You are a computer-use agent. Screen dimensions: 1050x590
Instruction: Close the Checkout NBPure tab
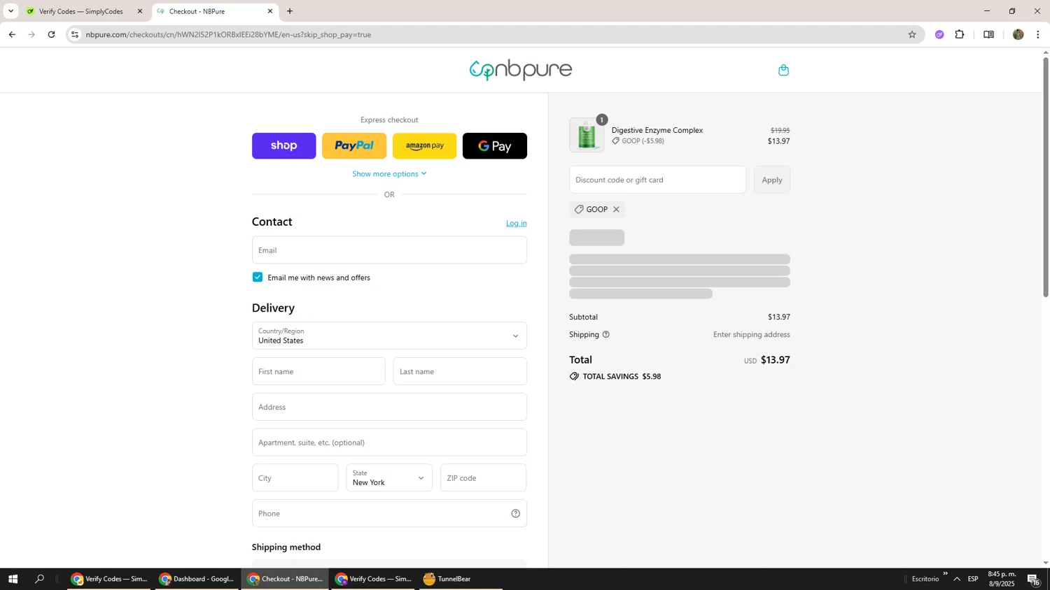point(270,11)
